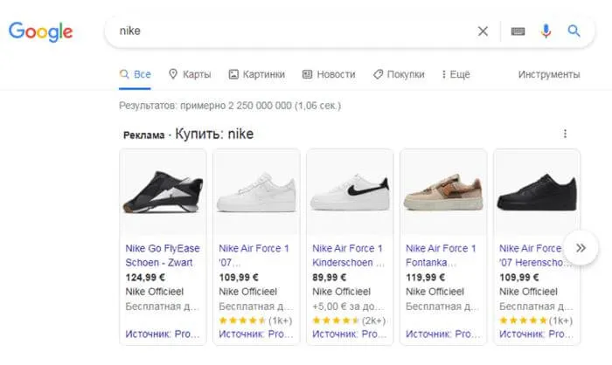
Task: Open the Инструменты search tools
Action: (548, 75)
